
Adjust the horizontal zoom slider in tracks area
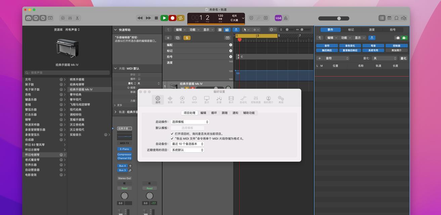(305, 30)
